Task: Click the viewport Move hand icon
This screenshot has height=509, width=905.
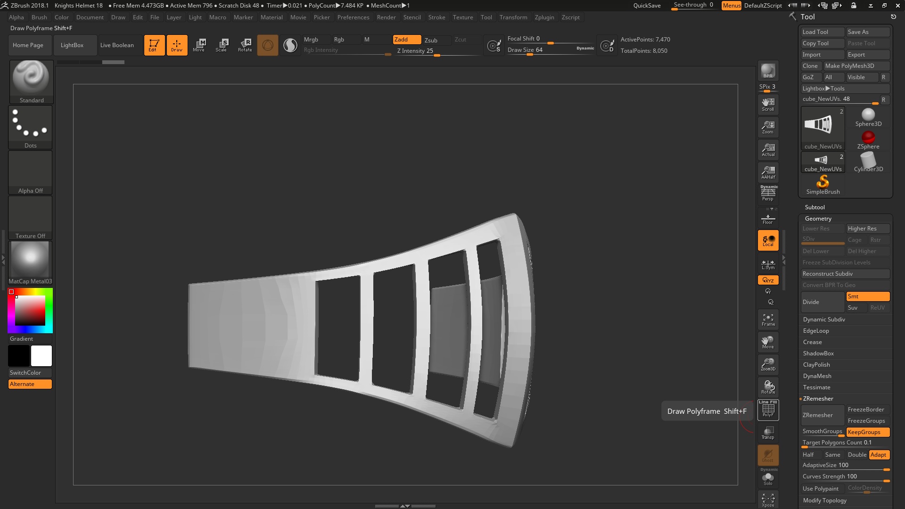Action: click(768, 342)
